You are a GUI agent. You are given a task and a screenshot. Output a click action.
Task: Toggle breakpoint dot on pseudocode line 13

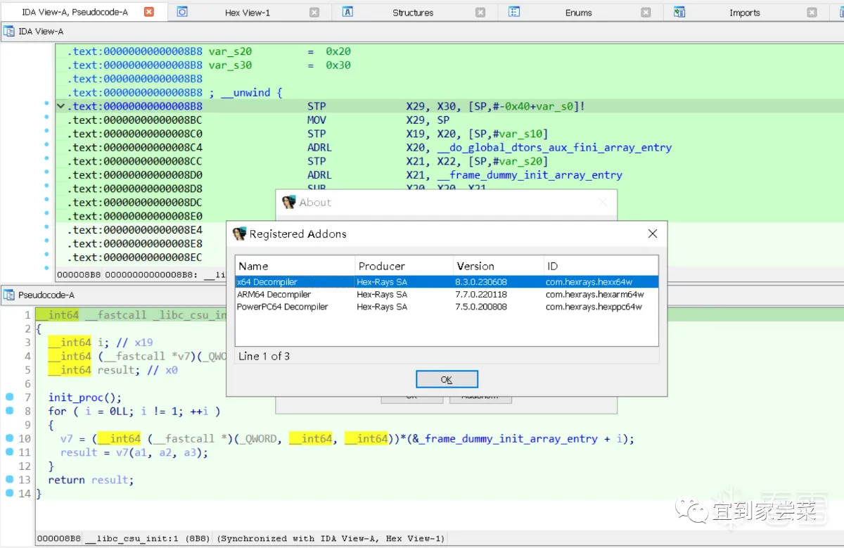point(9,480)
